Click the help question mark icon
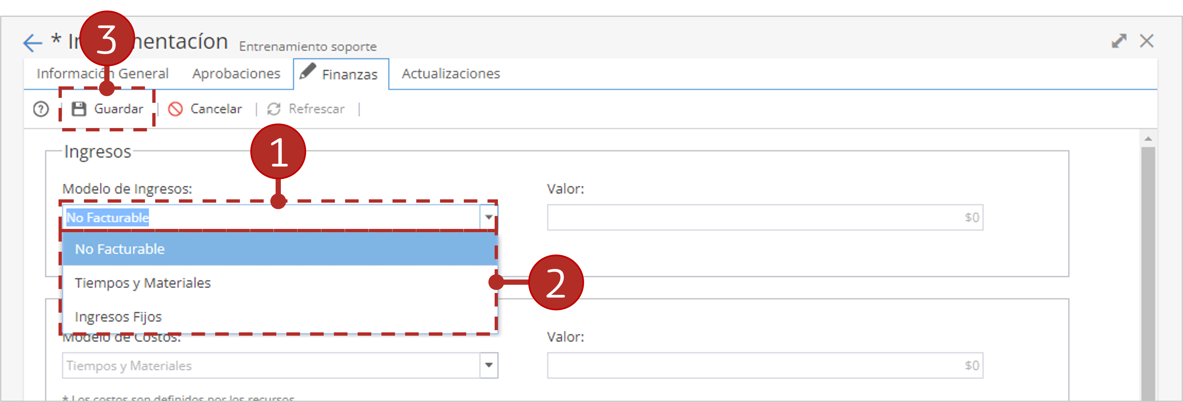Viewport: 1183px width, 402px height. pyautogui.click(x=41, y=109)
